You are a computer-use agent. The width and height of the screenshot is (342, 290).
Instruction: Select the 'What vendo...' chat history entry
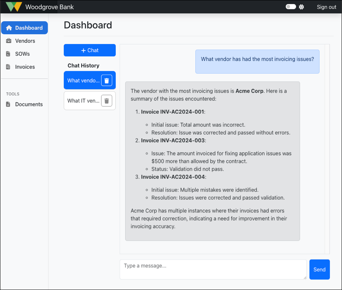(83, 80)
